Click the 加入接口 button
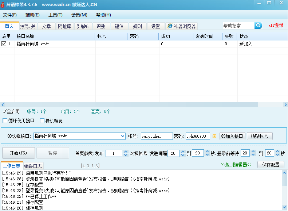 coord(232,136)
